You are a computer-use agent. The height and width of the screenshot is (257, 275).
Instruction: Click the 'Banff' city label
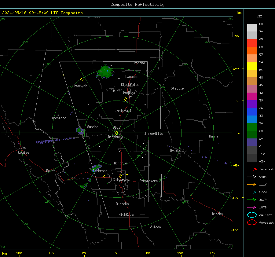(50, 170)
